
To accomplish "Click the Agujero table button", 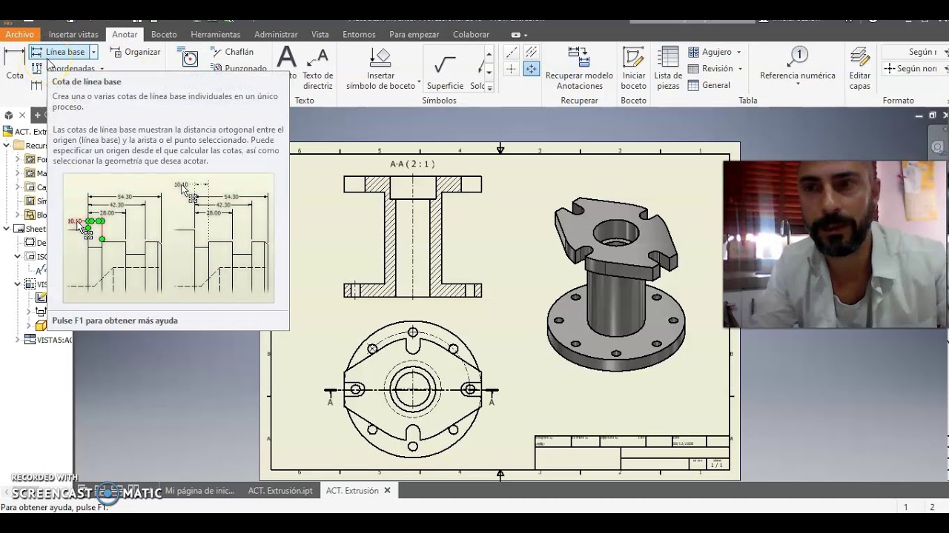I will point(710,52).
